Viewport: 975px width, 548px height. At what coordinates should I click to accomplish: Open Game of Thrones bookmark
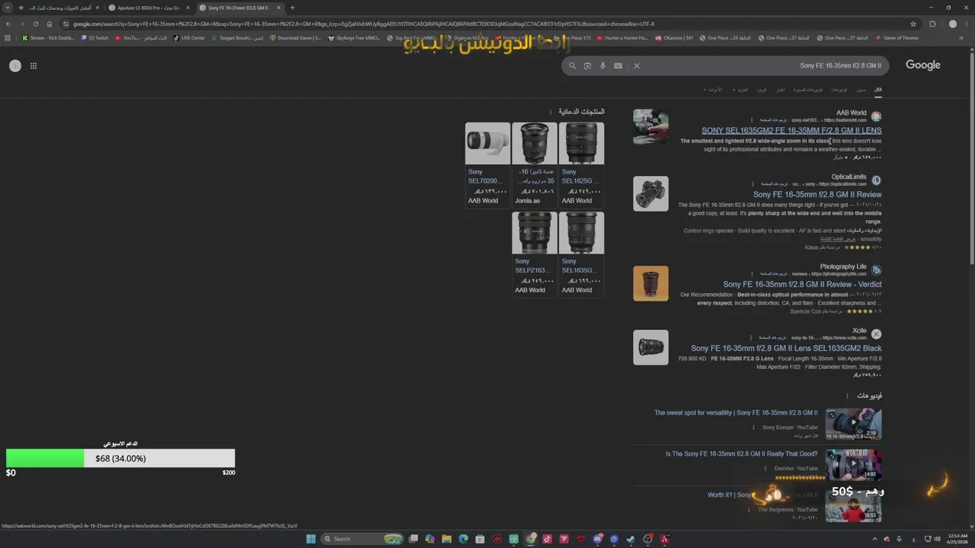[897, 37]
